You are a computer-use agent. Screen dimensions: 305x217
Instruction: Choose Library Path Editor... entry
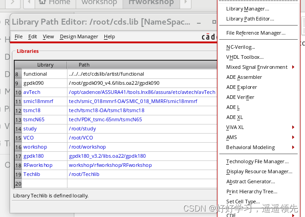coord(250,19)
